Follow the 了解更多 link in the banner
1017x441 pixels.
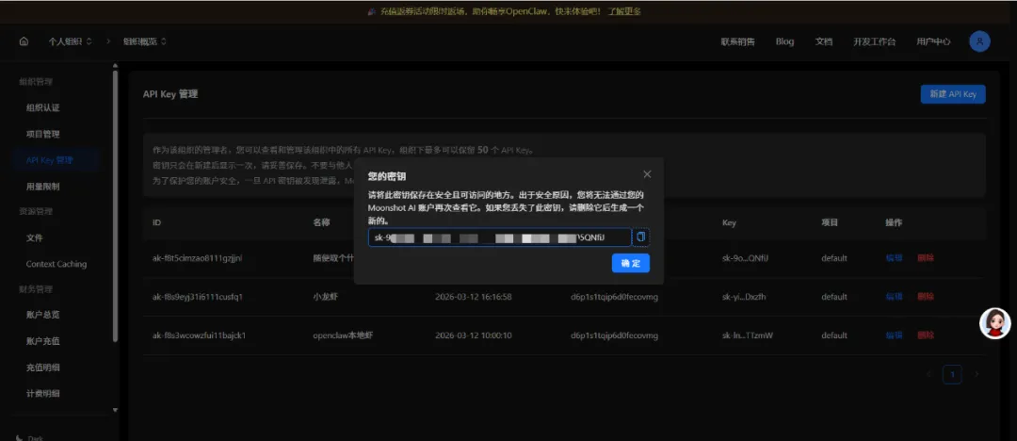624,11
